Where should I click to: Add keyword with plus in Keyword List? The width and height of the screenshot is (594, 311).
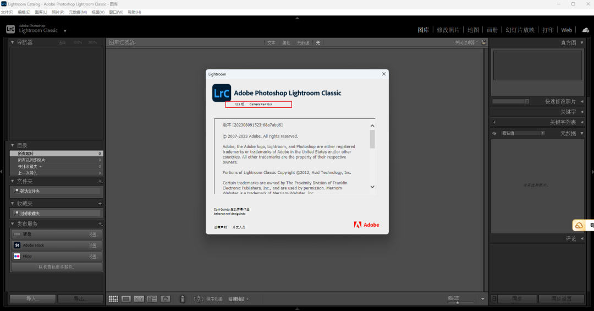click(494, 122)
